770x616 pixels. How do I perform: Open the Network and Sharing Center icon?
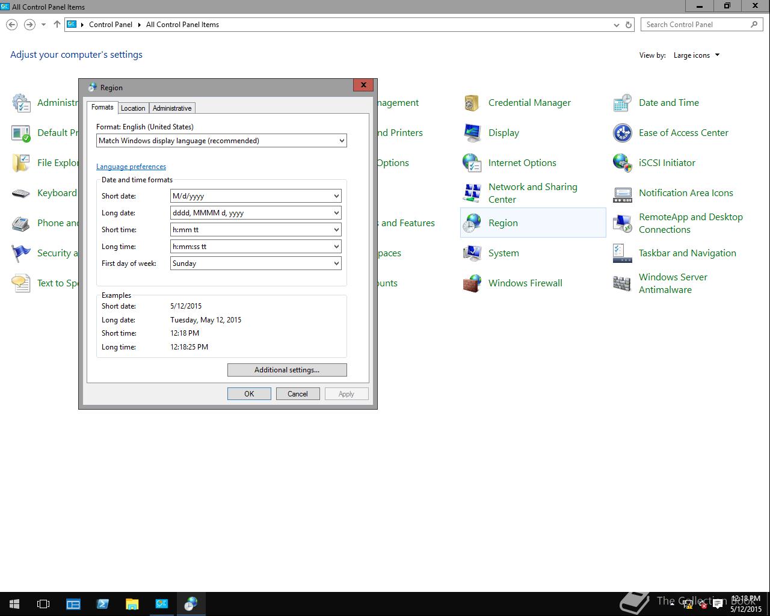click(x=472, y=193)
